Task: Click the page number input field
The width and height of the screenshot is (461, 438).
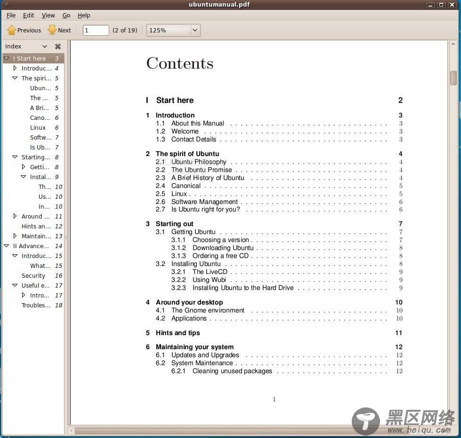Action: tap(96, 30)
